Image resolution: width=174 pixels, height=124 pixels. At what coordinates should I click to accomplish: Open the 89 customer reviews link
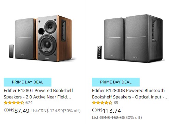116,103
